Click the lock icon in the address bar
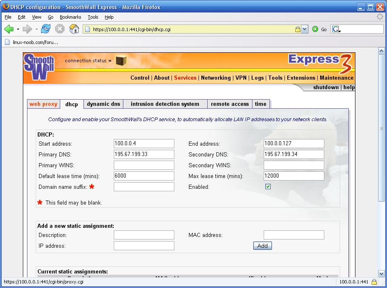 (298, 29)
